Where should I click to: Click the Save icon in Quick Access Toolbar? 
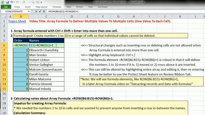point(7,2)
